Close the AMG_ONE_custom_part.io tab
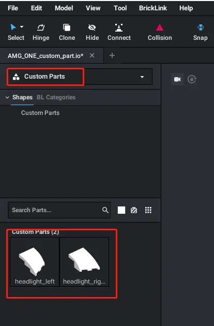This screenshot has width=214, height=326. pos(92,55)
